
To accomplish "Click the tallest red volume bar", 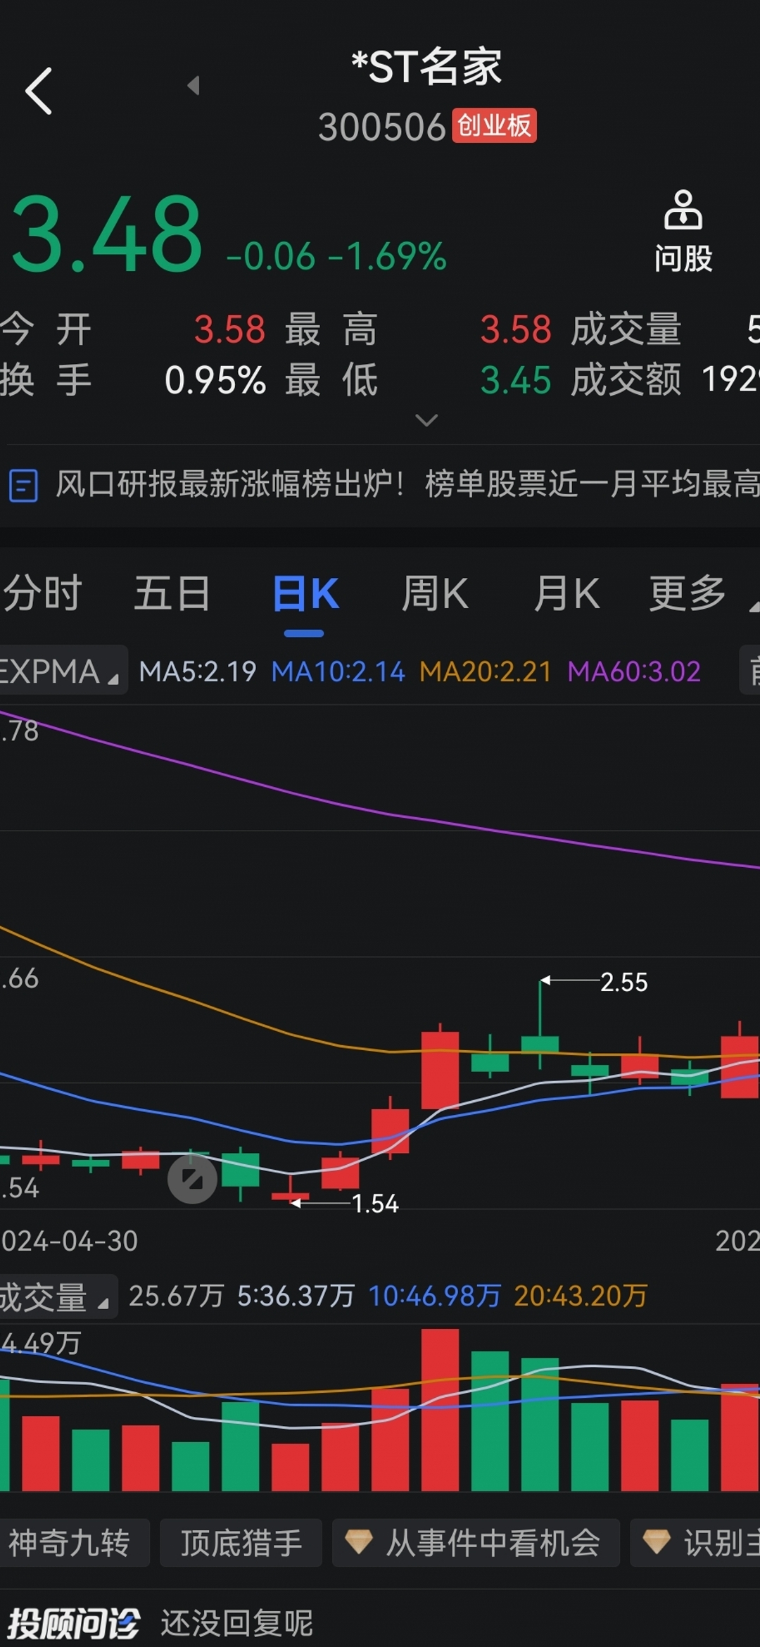I will pos(440,1410).
